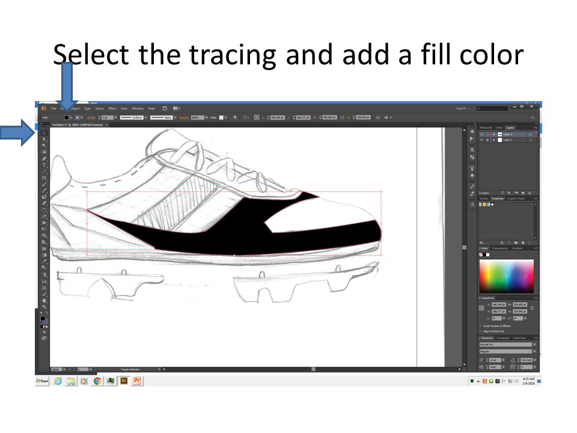
Task: Select the Magic Wand tool
Action: pos(44,146)
